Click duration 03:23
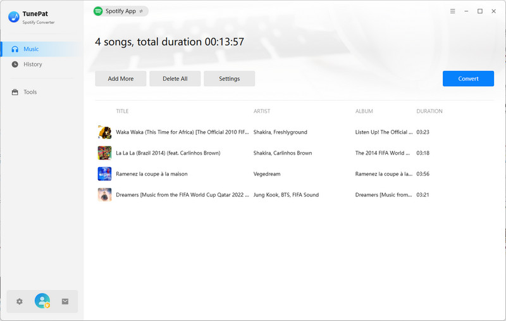 pyautogui.click(x=423, y=132)
